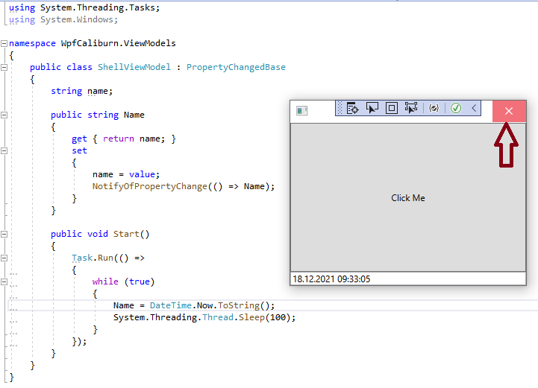Collapse debug toolbar with chevron arrow

[x=474, y=108]
